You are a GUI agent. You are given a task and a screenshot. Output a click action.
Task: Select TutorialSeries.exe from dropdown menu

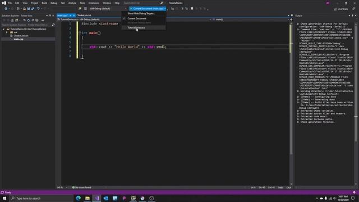pyautogui.click(x=144, y=27)
